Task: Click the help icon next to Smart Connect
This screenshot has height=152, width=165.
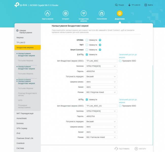Action: tap(100, 50)
